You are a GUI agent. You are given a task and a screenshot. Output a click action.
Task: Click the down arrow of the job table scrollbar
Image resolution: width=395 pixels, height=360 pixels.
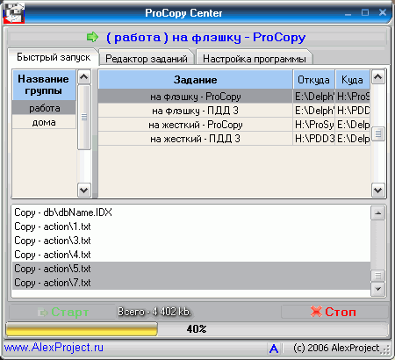tap(378, 191)
